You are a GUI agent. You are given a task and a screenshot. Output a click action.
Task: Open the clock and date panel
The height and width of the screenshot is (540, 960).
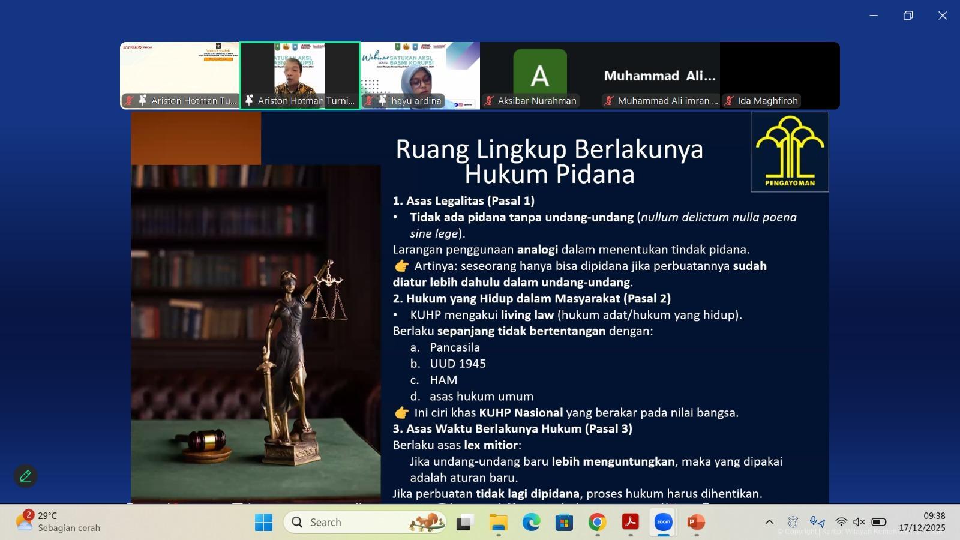pyautogui.click(x=922, y=522)
